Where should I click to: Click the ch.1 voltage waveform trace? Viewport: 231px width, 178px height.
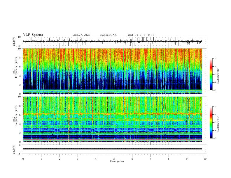click(x=113, y=41)
